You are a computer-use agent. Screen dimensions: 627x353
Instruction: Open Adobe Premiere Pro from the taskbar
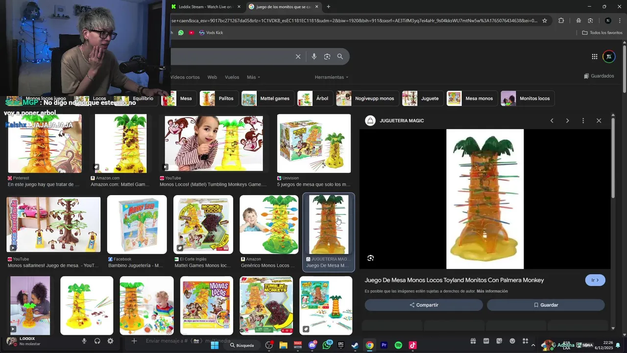384,345
